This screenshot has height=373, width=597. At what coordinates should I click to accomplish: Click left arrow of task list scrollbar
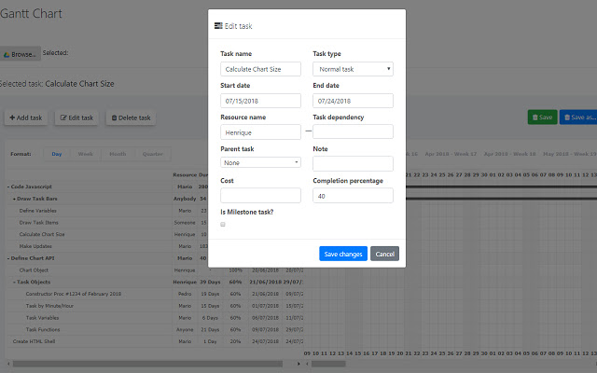[8, 364]
